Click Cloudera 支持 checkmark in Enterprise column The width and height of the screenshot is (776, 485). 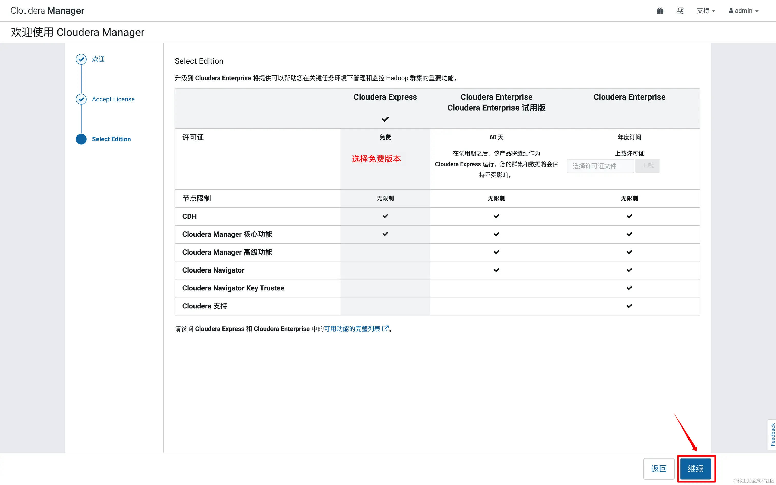(x=629, y=306)
